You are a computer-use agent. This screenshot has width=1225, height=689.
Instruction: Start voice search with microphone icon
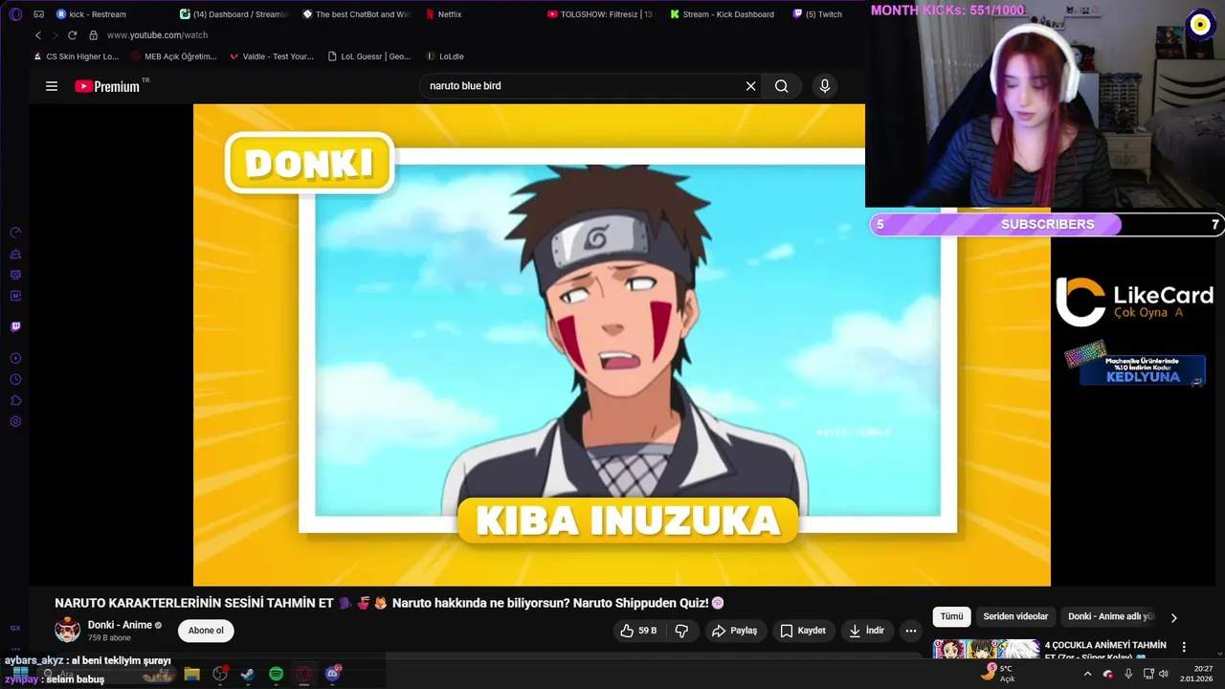[825, 86]
